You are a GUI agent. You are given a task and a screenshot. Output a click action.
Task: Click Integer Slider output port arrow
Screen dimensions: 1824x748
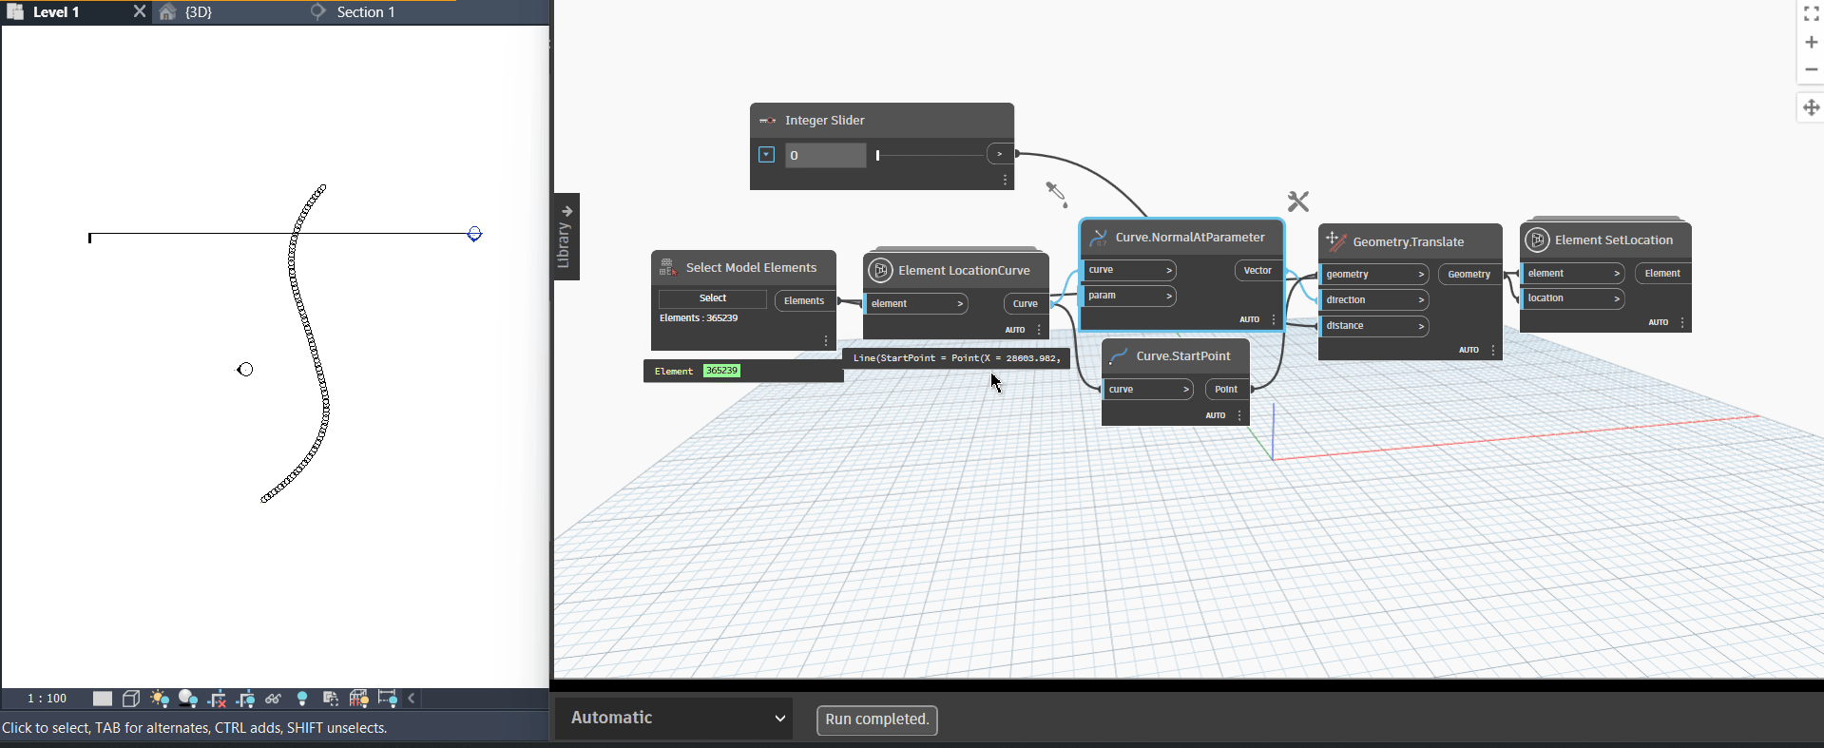point(1000,154)
